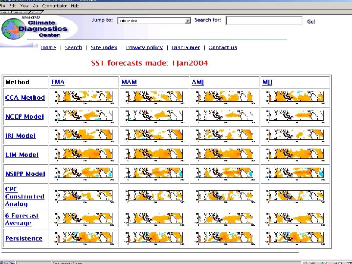352x264 pixels.
Task: Open the MJJ column header link
Action: coord(267,83)
